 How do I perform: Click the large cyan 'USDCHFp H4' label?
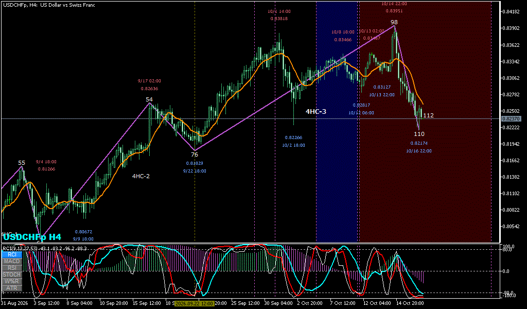pyautogui.click(x=32, y=237)
